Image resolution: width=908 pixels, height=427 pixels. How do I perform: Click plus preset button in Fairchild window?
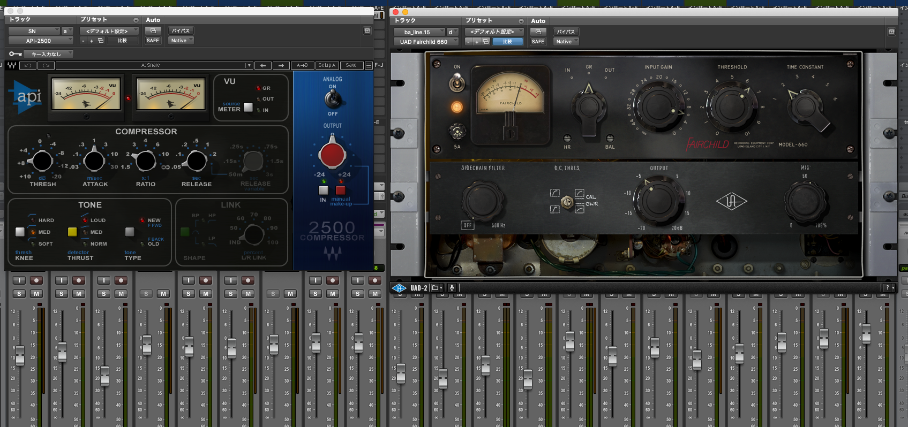477,41
